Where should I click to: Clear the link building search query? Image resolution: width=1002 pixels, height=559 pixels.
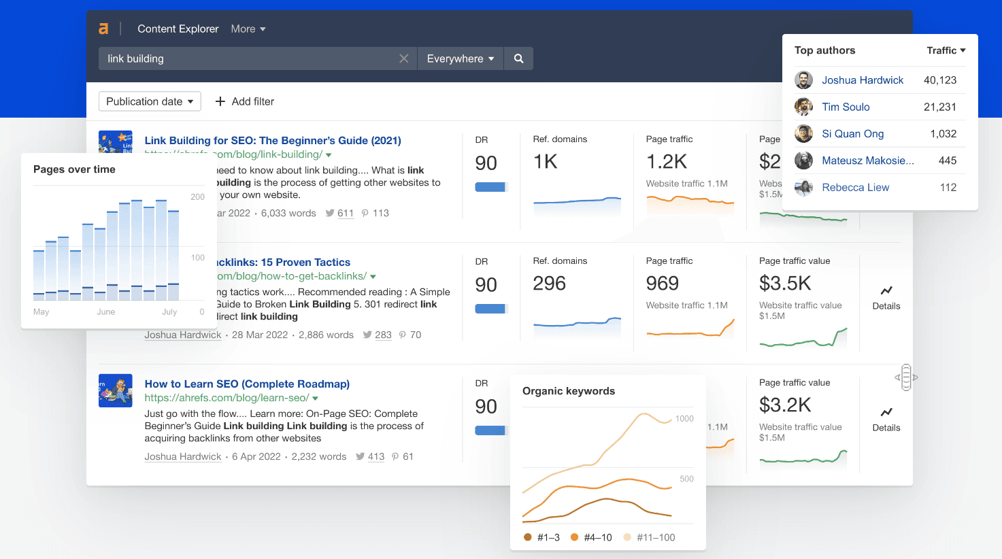tap(403, 58)
